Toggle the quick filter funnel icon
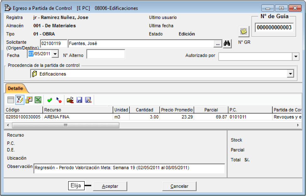The width and height of the screenshot is (306, 196). [20, 100]
